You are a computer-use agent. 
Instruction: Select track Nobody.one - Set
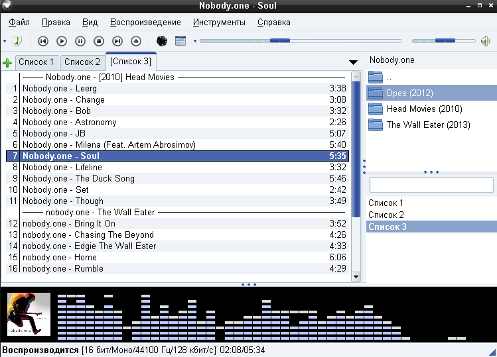point(178,189)
